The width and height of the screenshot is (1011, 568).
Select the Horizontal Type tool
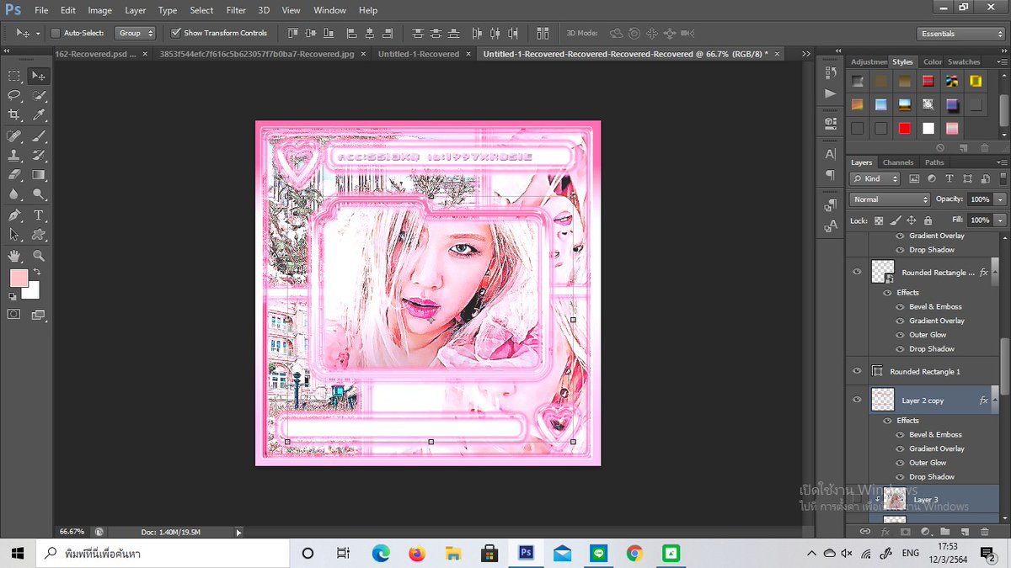(39, 215)
